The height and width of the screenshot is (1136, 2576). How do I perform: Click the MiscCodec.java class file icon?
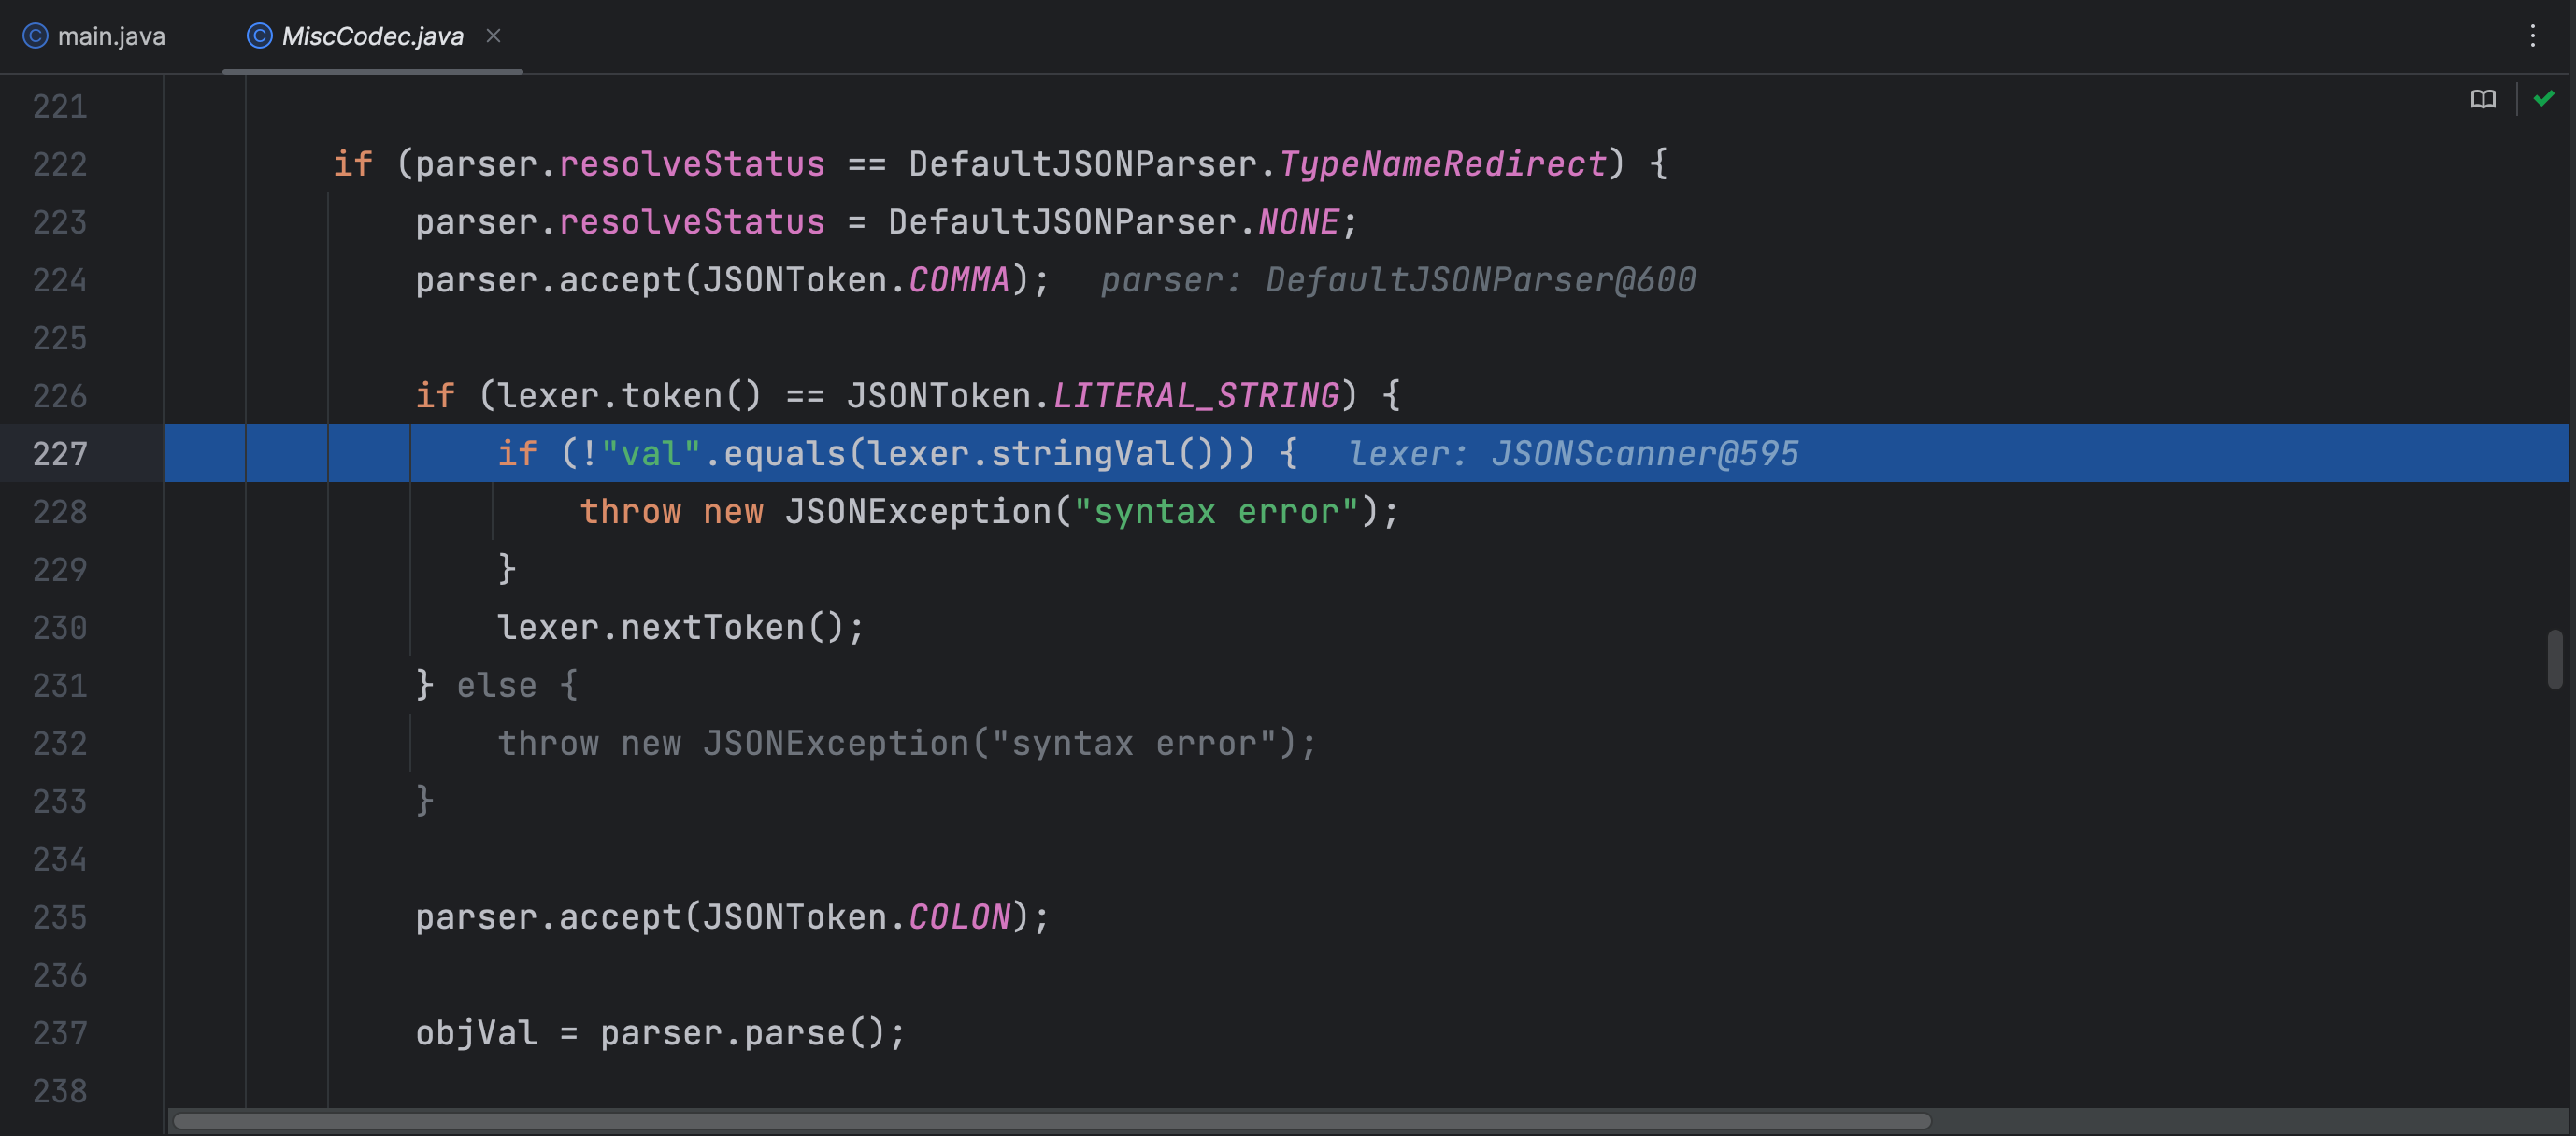(x=259, y=36)
